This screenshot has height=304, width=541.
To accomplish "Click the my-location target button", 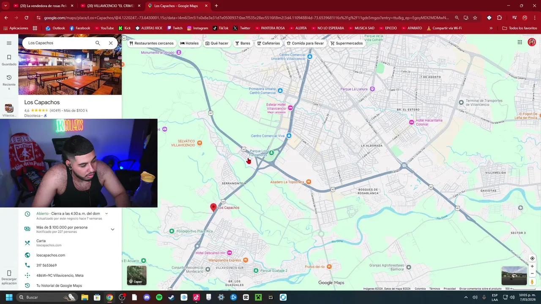I will point(532,258).
